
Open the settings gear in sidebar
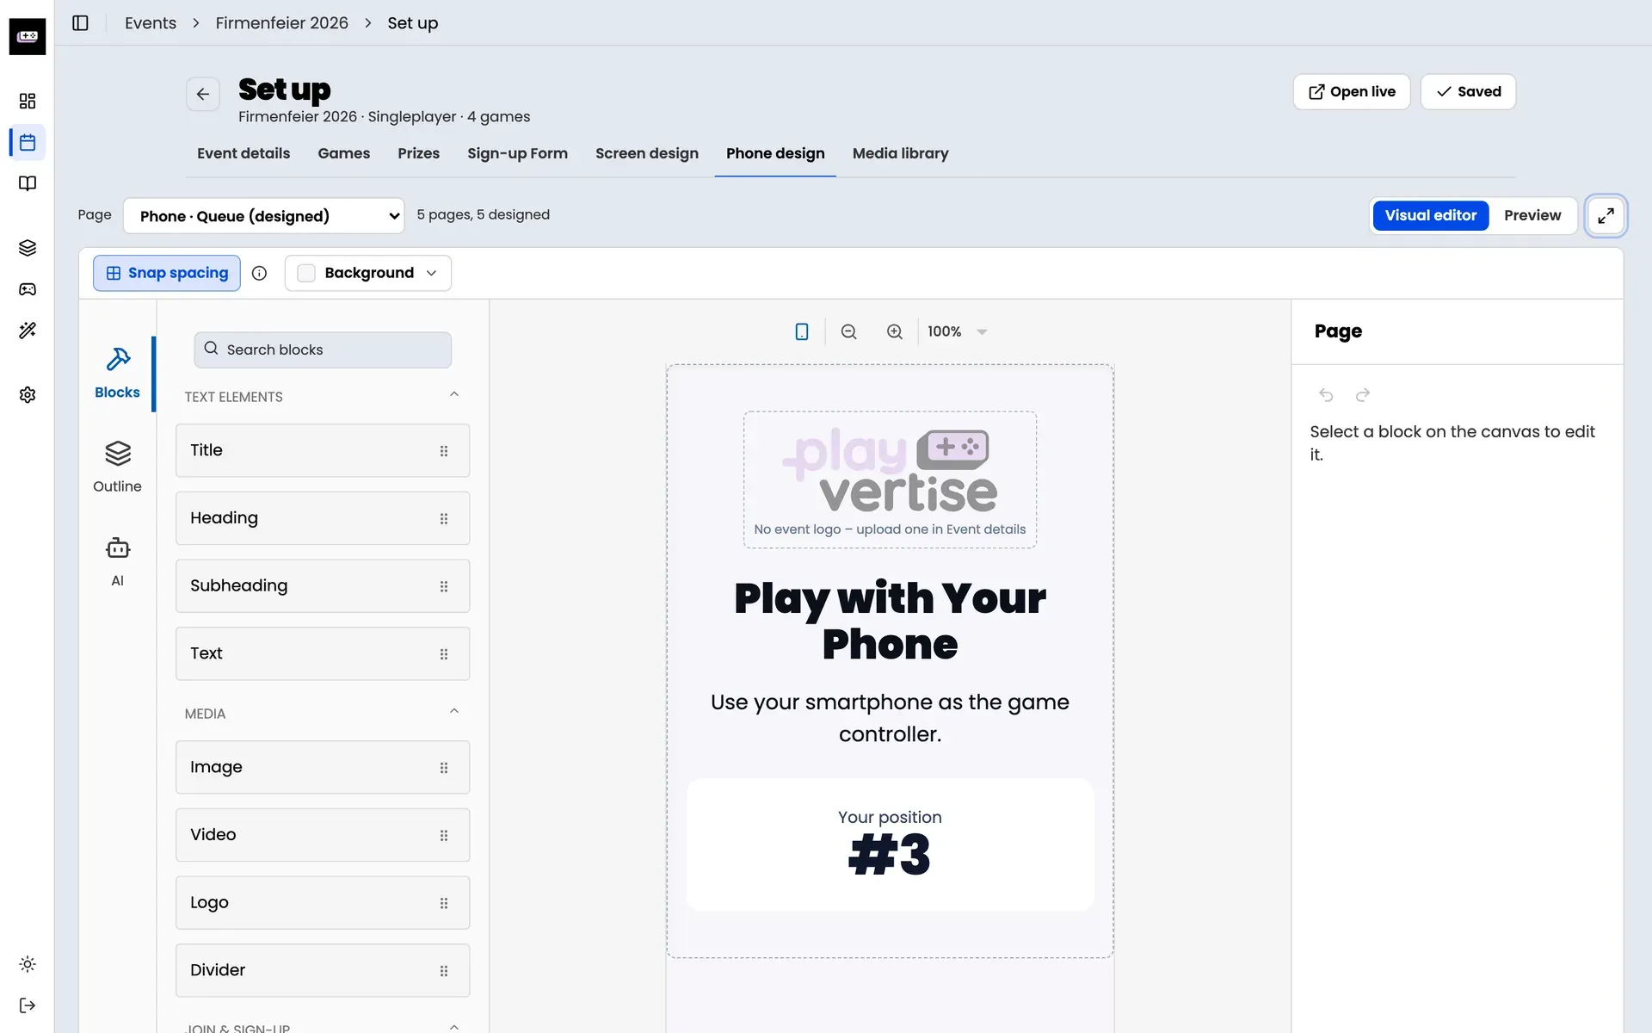click(x=28, y=394)
